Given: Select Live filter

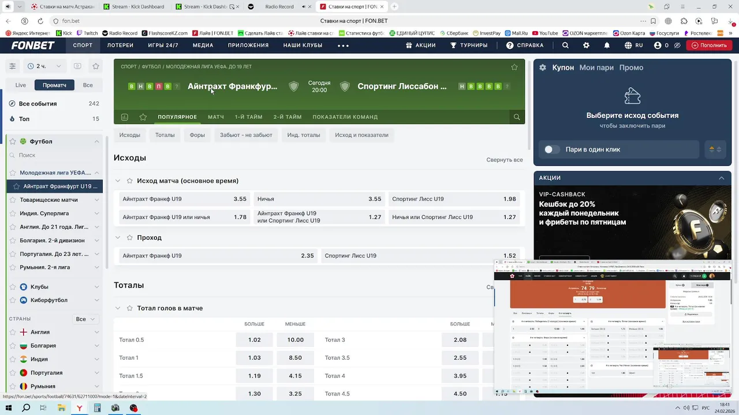Looking at the screenshot, I should click(21, 85).
